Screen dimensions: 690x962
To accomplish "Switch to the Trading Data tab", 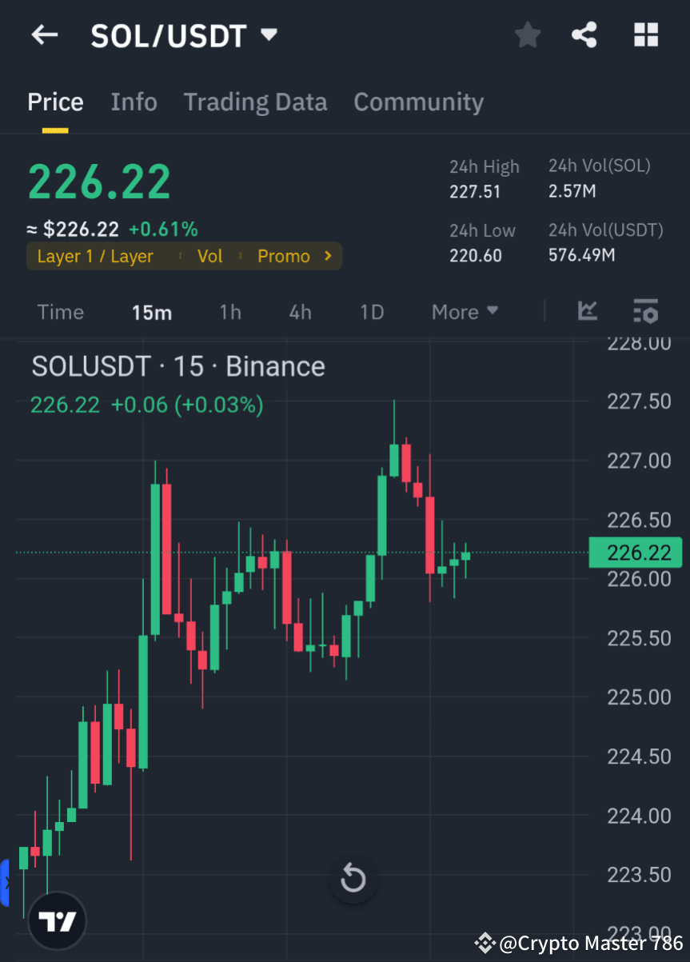I will pyautogui.click(x=255, y=102).
